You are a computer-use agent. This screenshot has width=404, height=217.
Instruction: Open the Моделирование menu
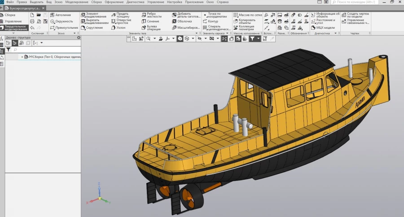[77, 2]
